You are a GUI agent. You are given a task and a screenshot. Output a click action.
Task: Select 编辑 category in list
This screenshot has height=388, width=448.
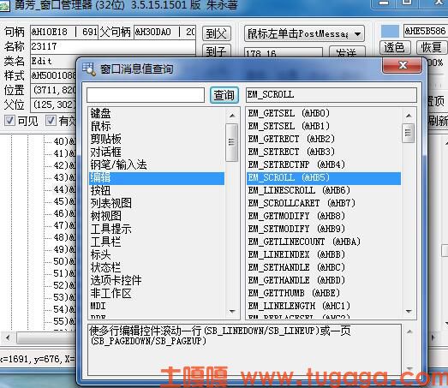(x=157, y=177)
